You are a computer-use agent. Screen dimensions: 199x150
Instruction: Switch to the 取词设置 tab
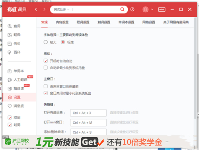(83, 22)
